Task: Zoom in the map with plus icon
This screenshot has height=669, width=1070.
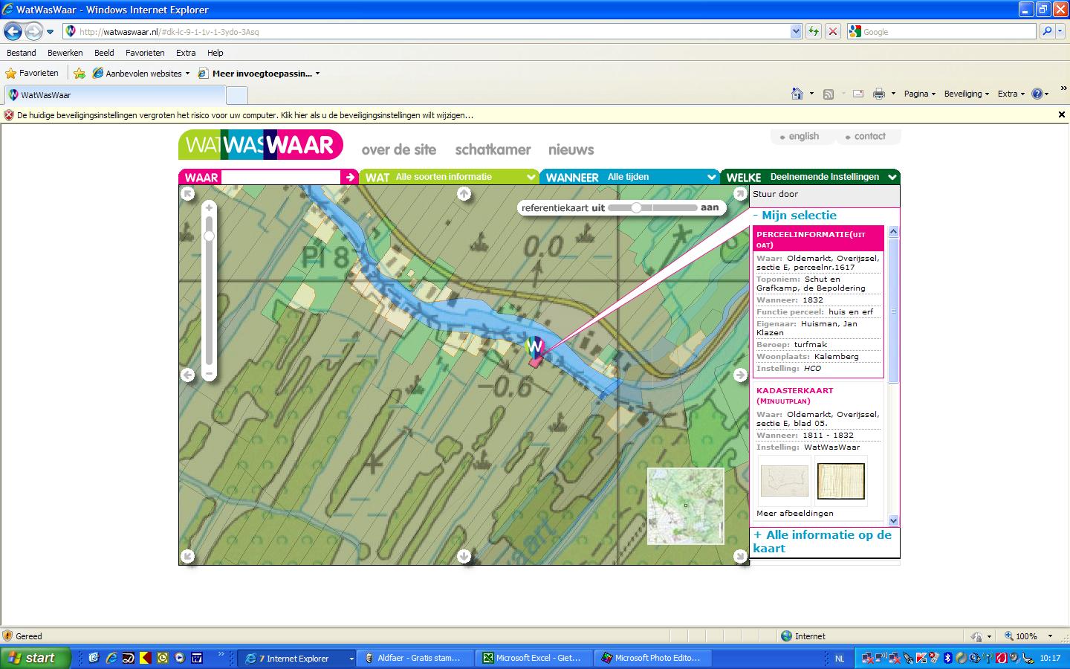Action: coord(210,207)
